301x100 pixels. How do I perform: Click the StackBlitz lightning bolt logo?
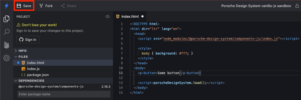point(7,6)
